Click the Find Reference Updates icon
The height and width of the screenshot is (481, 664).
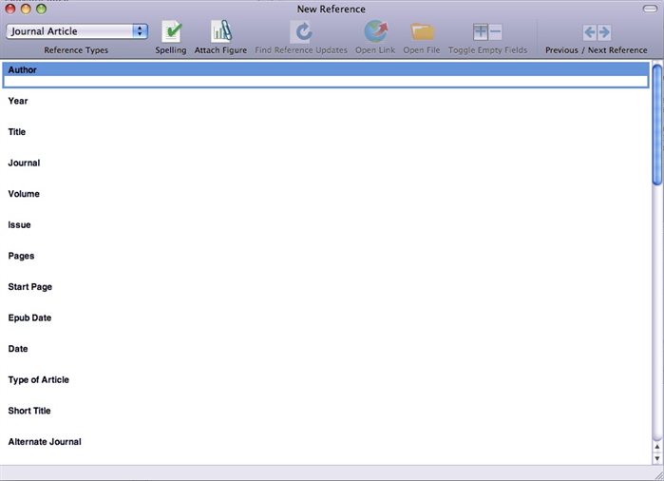point(301,31)
